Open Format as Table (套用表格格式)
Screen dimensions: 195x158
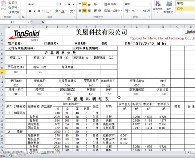[x=169, y=7]
